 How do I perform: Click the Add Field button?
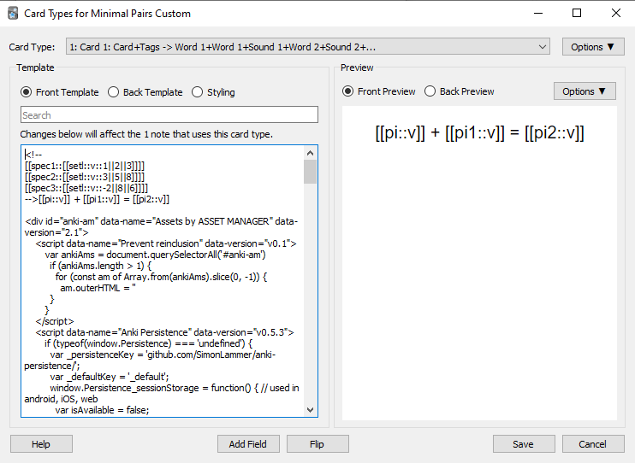click(248, 444)
